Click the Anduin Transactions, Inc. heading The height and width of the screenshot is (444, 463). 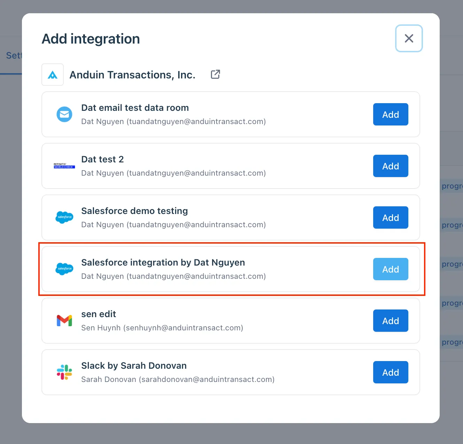point(132,75)
